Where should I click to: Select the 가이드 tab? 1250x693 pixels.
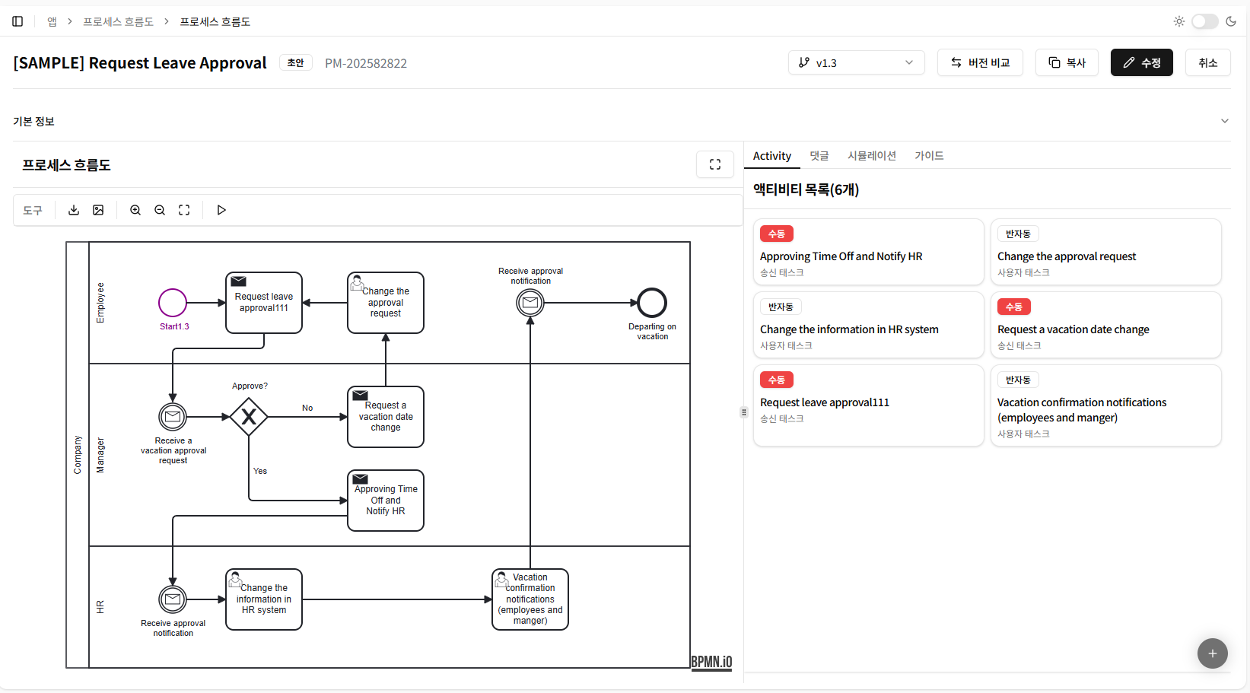click(x=928, y=156)
